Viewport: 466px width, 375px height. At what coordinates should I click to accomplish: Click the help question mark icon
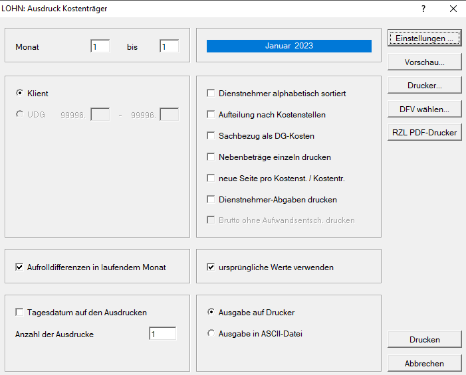423,9
